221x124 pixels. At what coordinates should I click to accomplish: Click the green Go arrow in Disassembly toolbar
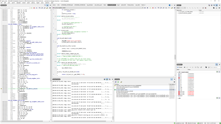[31, 8]
